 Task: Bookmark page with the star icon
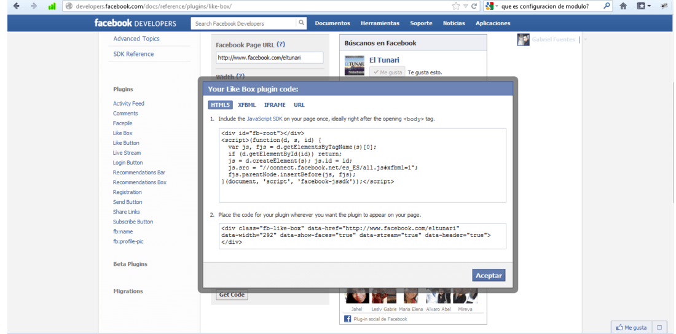click(456, 7)
